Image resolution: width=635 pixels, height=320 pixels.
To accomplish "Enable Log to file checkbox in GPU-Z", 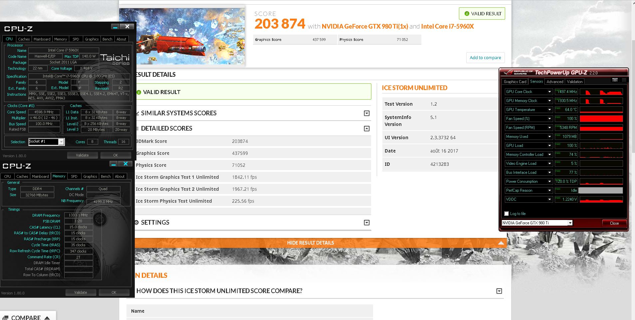I will click(507, 214).
